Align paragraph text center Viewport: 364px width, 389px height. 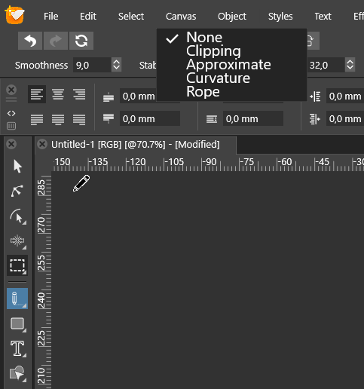(58, 94)
